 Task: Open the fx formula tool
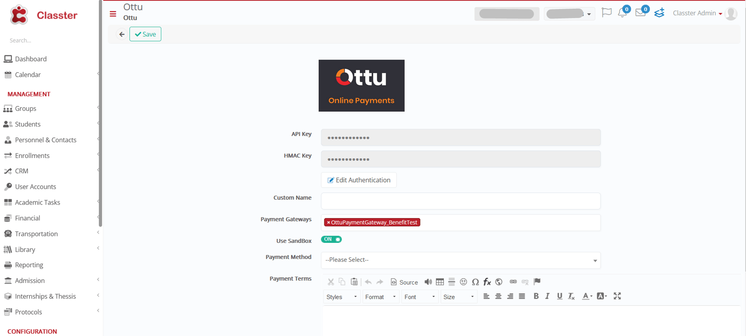pos(487,282)
